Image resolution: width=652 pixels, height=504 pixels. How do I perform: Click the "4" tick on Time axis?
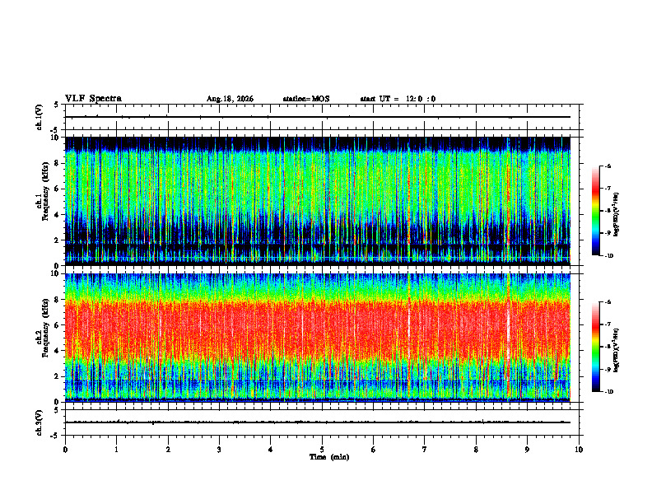click(x=271, y=450)
